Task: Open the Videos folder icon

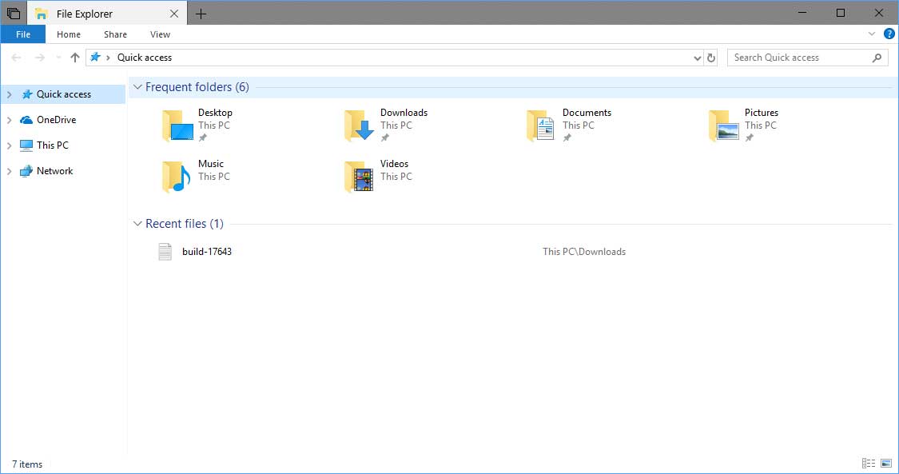Action: 360,177
